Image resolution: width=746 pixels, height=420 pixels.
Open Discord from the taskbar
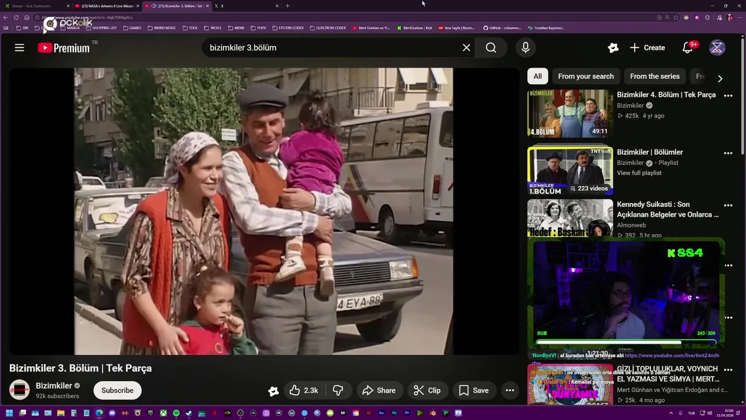point(112,414)
